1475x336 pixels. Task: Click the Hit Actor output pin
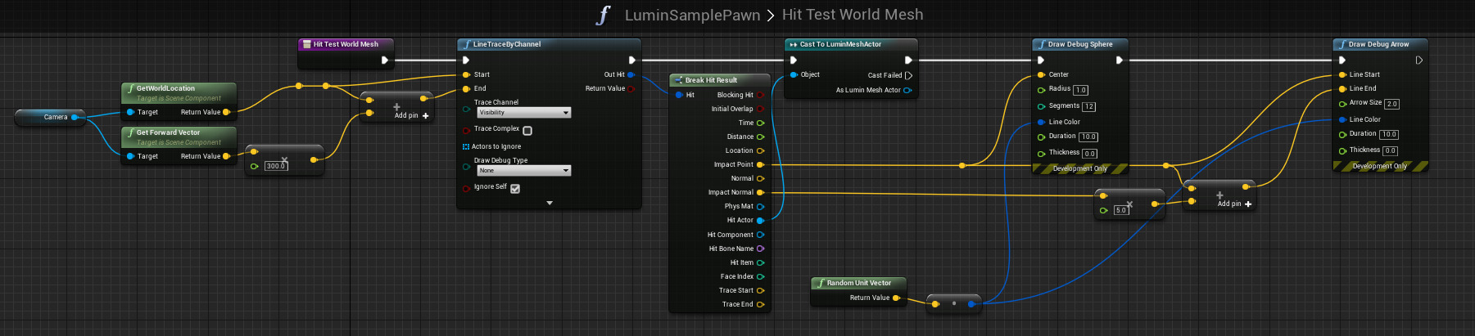click(760, 220)
